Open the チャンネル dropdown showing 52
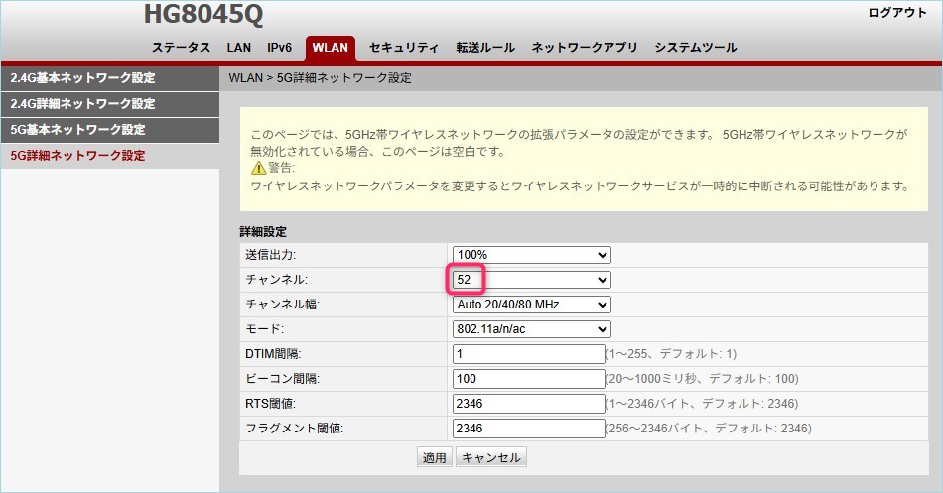The image size is (943, 493). [532, 280]
